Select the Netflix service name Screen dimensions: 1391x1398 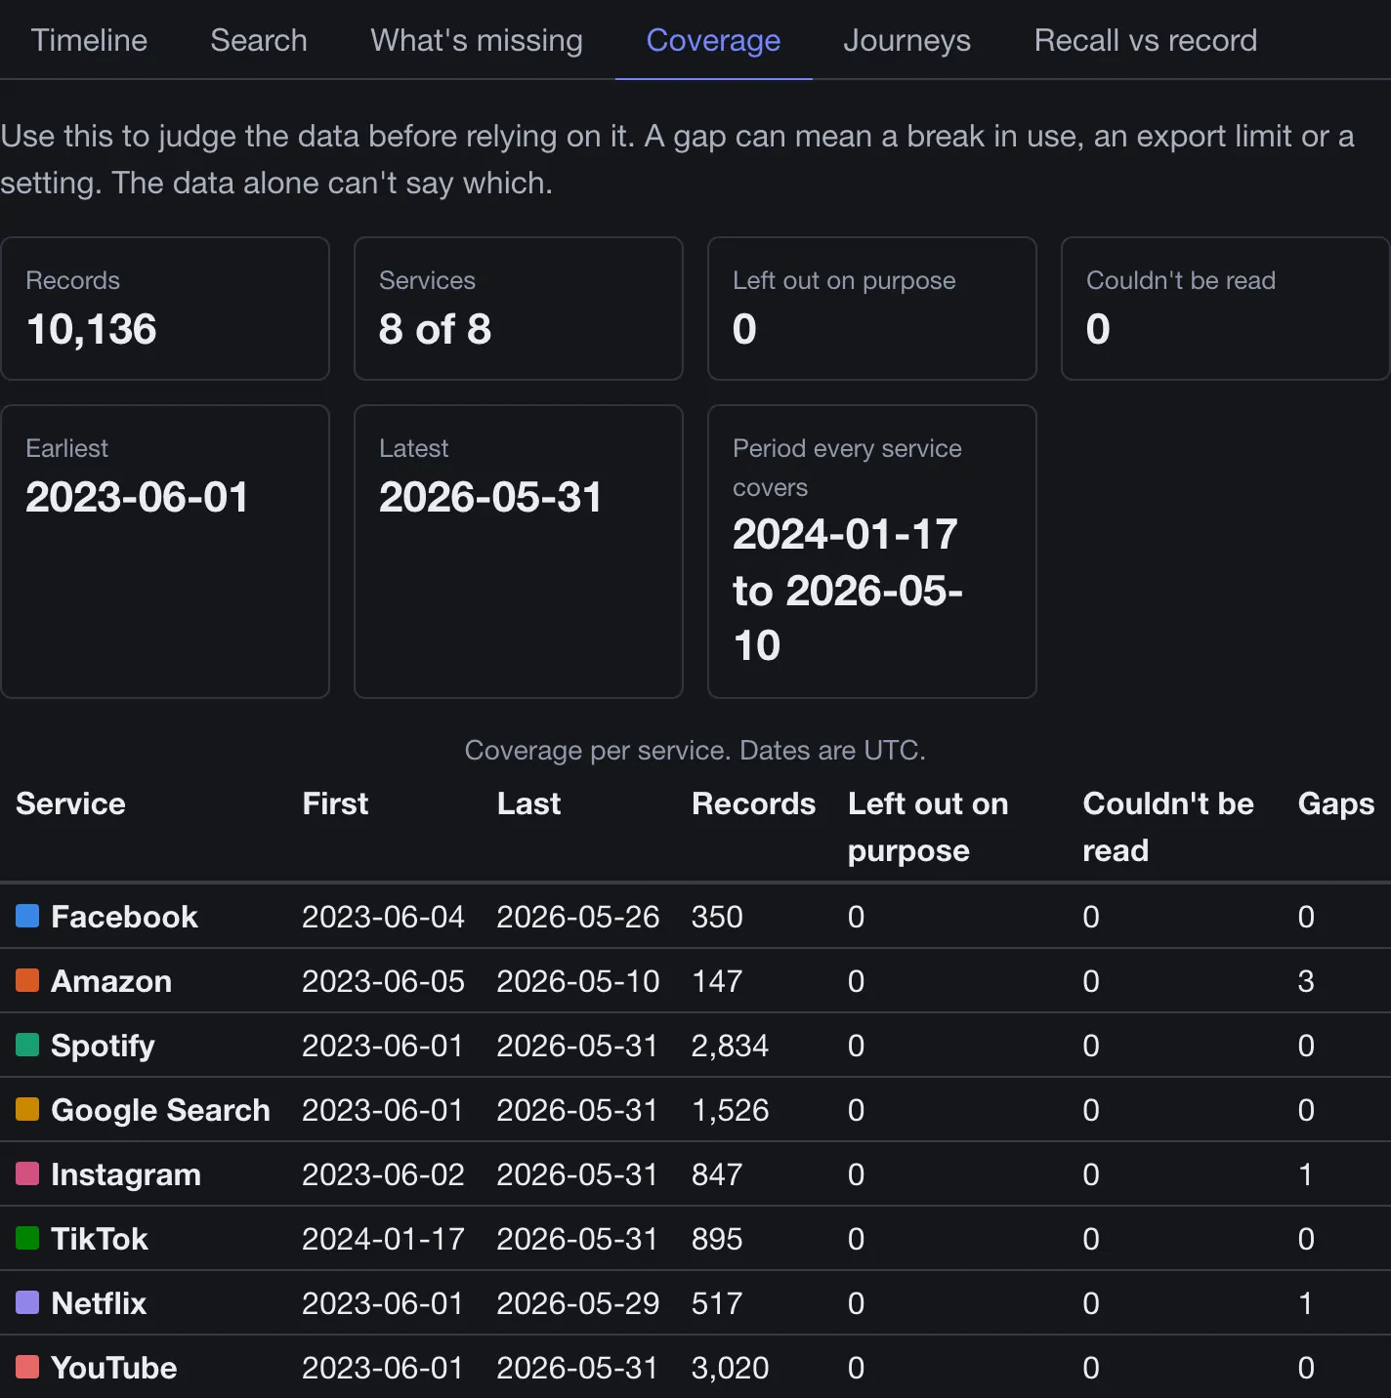[x=99, y=1303]
